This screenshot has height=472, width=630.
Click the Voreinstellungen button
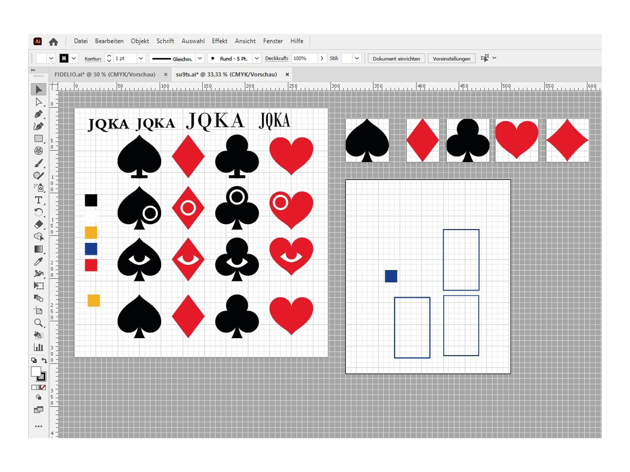(x=451, y=59)
